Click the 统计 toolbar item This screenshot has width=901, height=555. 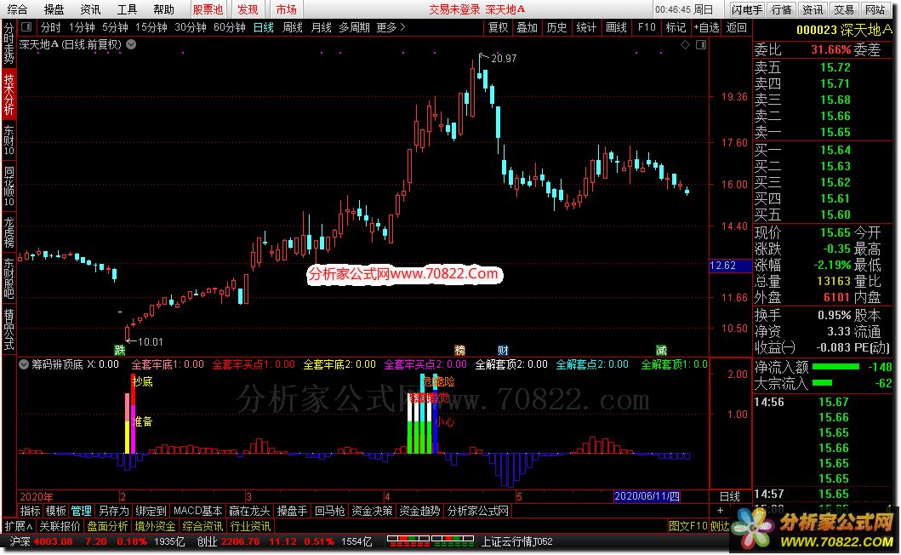(586, 27)
